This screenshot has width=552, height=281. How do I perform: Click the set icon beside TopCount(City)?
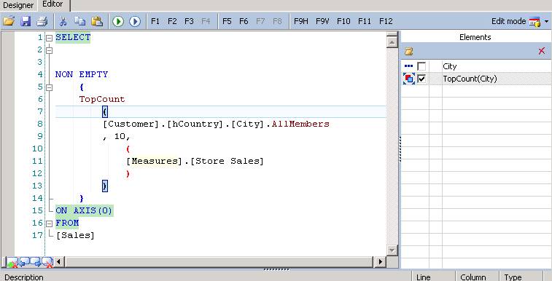click(409, 79)
